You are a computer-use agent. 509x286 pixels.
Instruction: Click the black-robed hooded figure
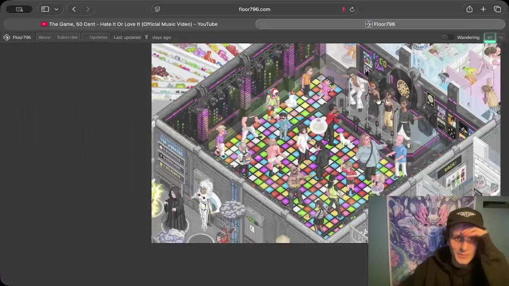[175, 208]
